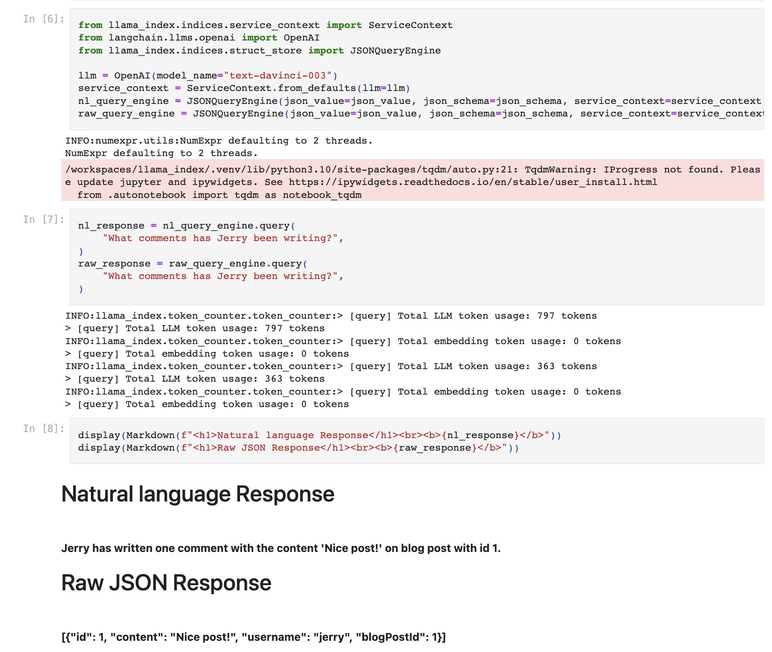Click the 'Raw JSON Response' heading
772x652 pixels.
(x=166, y=583)
